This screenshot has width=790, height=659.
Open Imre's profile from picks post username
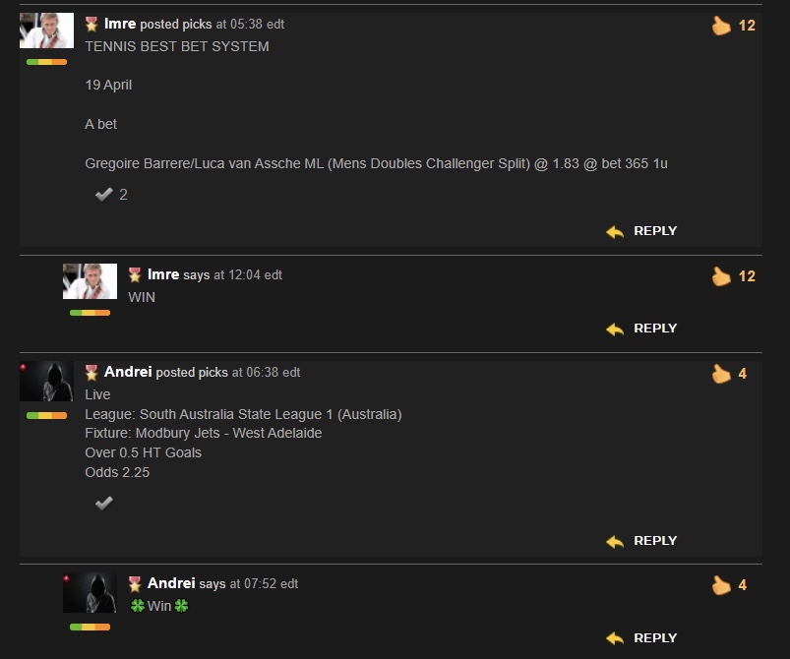[120, 24]
